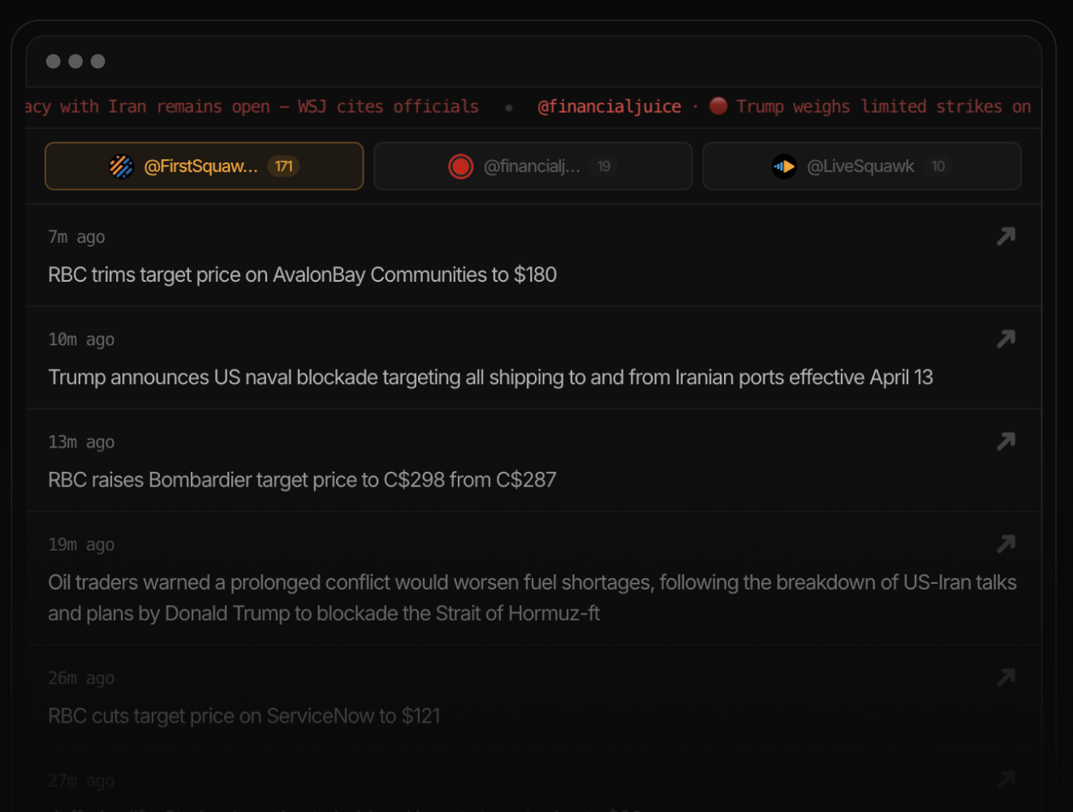The width and height of the screenshot is (1073, 812).
Task: Open the ServiceNow headline external link arrow
Action: click(x=1006, y=677)
